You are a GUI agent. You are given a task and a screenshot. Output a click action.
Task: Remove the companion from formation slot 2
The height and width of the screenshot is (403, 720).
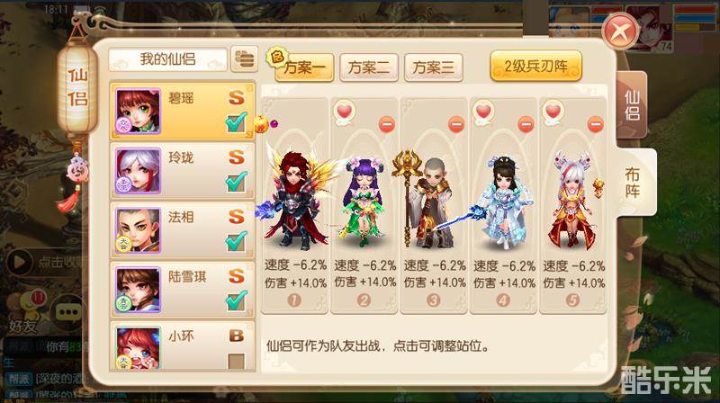click(387, 124)
